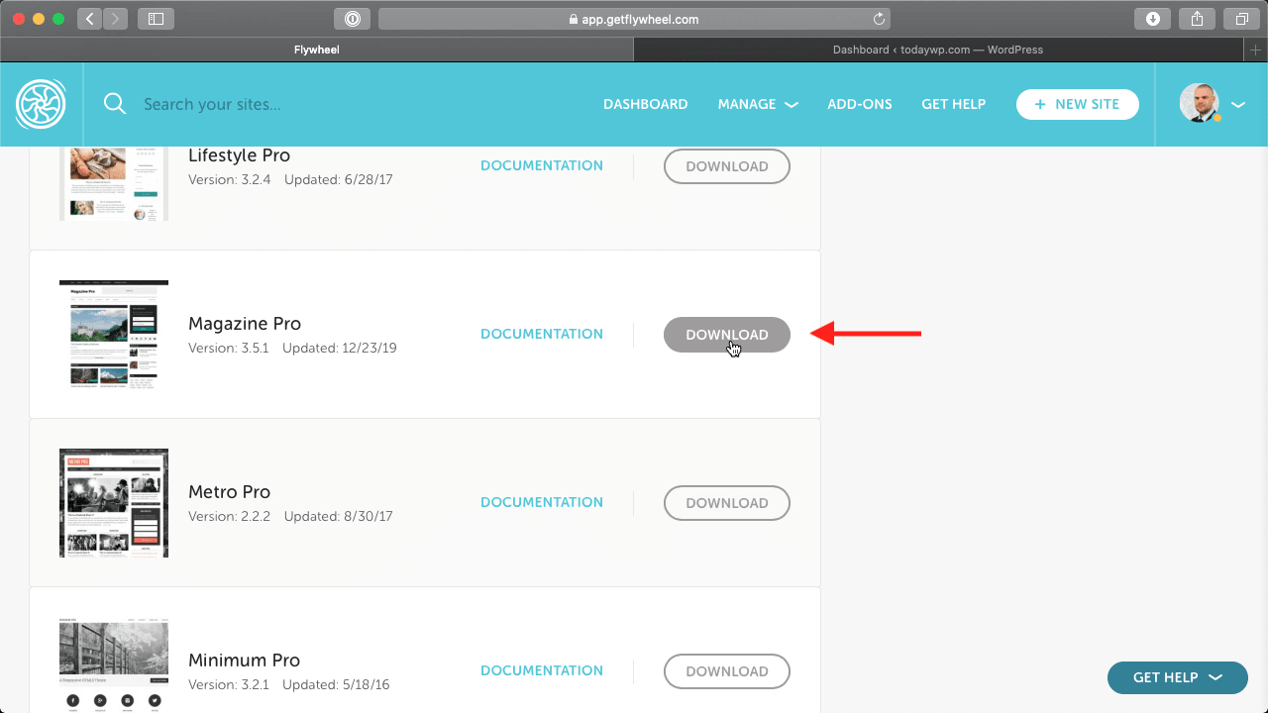Expand the account menu chevron

pyautogui.click(x=1238, y=104)
